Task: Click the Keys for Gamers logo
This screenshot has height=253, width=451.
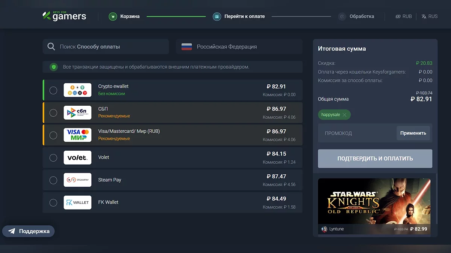Action: (x=64, y=16)
